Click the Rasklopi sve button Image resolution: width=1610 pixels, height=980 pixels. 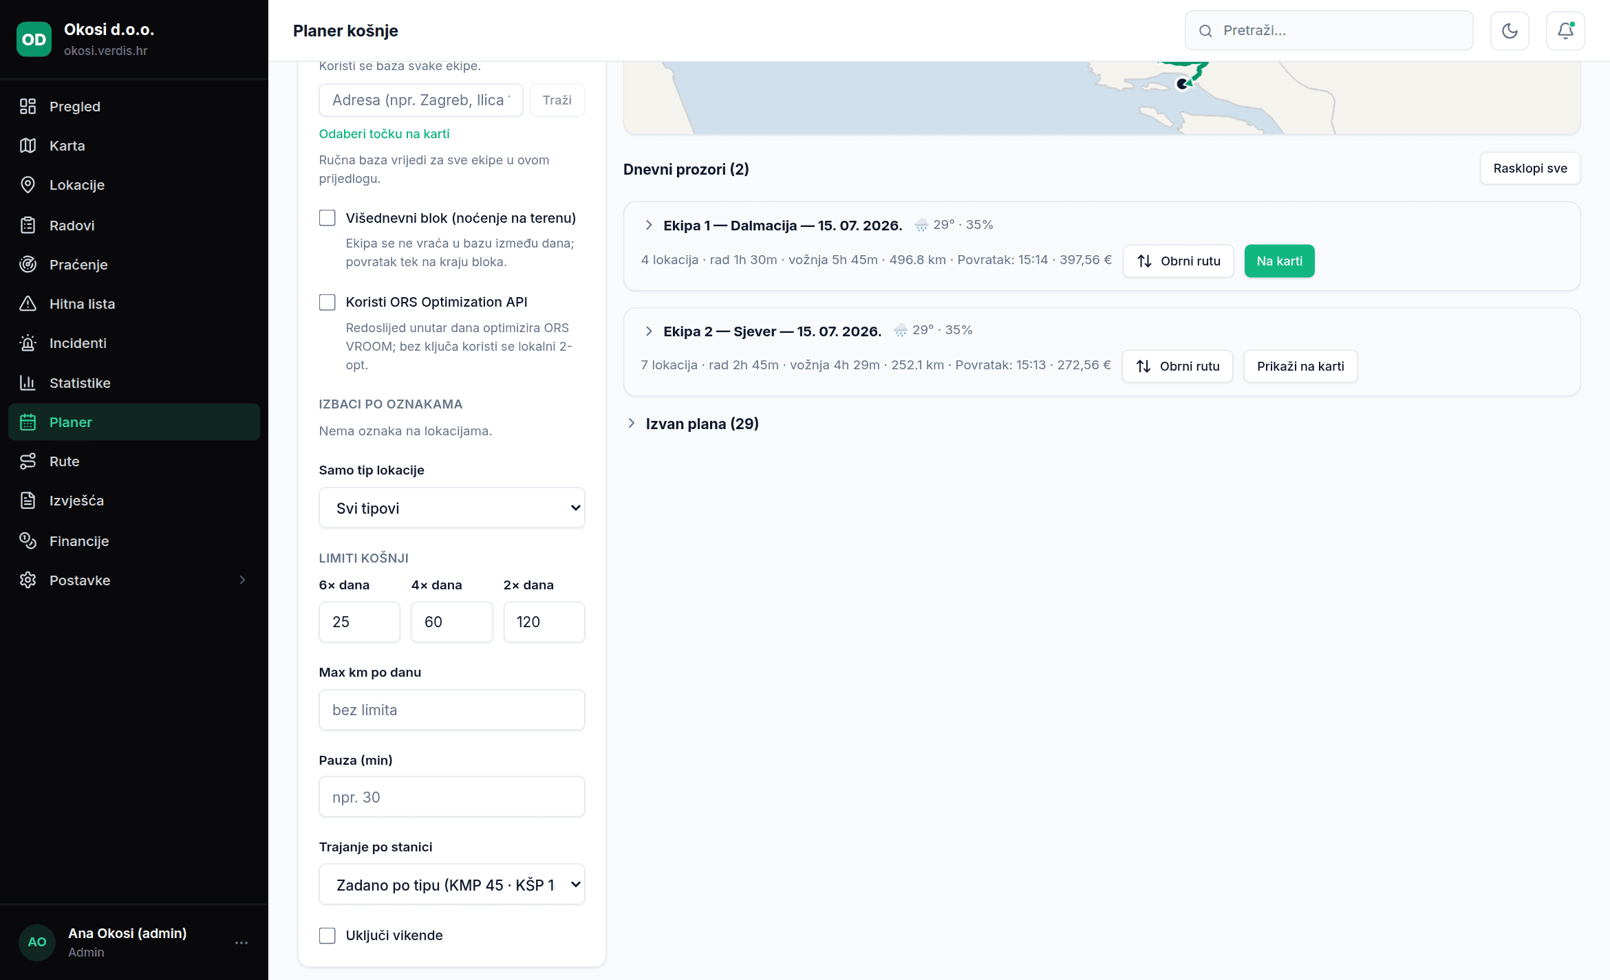click(1530, 168)
